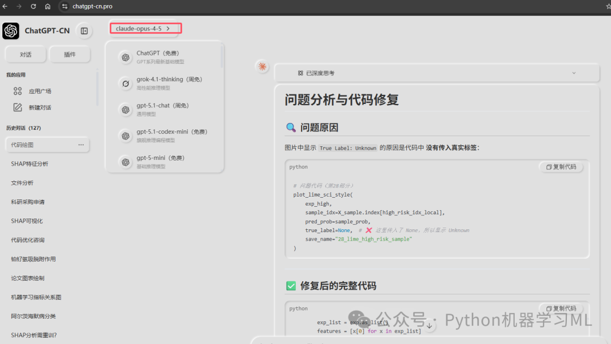Select the gpt-5.1-chat model
Screen dimensions: 611x344
[165, 110]
